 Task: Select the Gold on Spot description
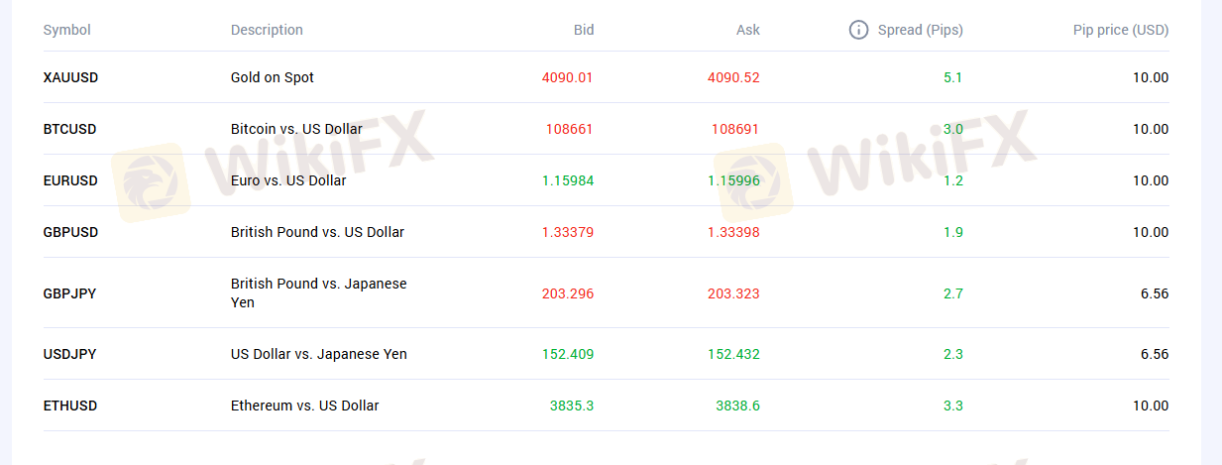273,77
